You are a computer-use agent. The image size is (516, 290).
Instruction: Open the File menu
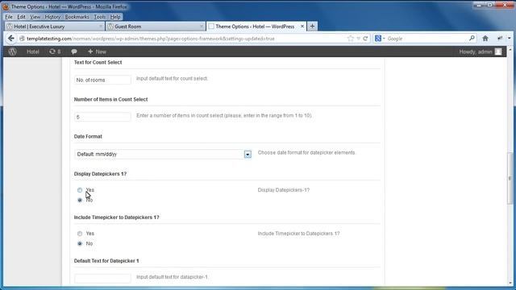pos(9,17)
